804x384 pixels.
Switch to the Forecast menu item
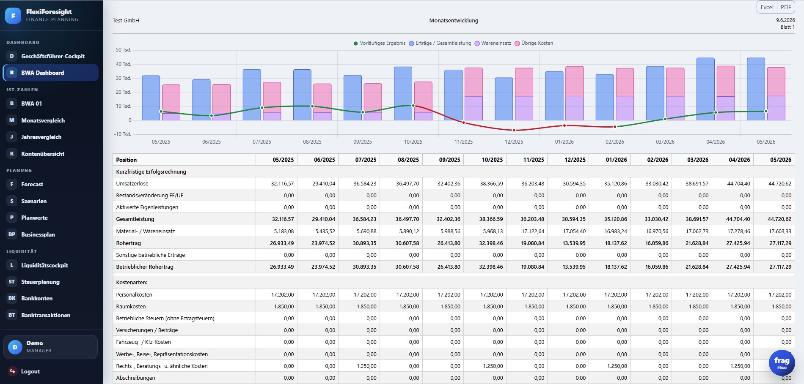51,184
